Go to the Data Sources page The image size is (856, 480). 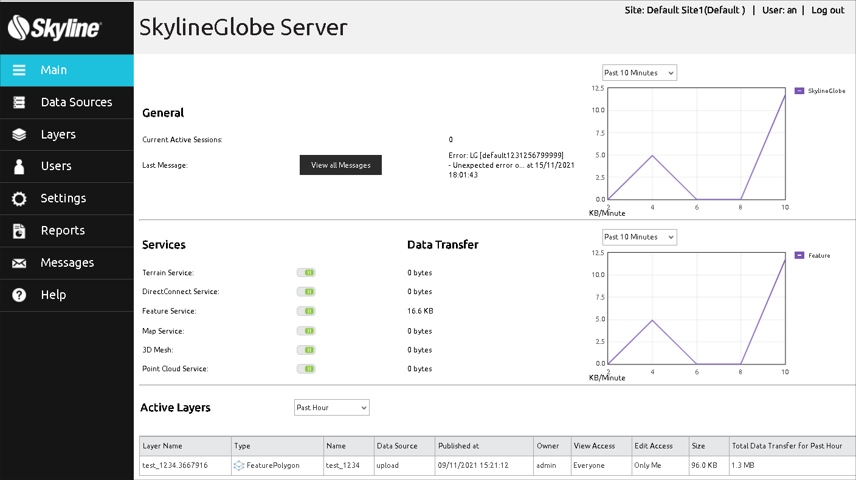(x=67, y=103)
